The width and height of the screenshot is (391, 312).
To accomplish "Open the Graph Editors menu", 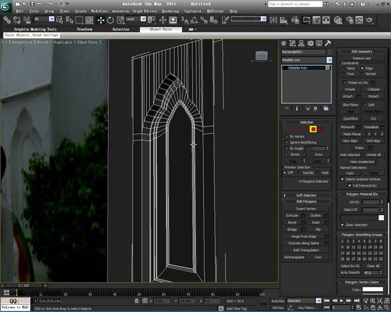I will tap(145, 11).
